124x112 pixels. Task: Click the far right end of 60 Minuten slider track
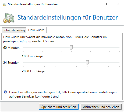[x=119, y=47]
